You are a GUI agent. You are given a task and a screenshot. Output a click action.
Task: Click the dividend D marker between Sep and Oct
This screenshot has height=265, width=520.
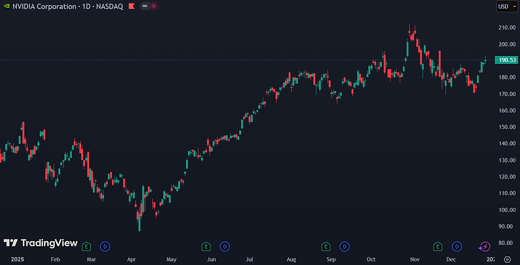[x=344, y=246]
